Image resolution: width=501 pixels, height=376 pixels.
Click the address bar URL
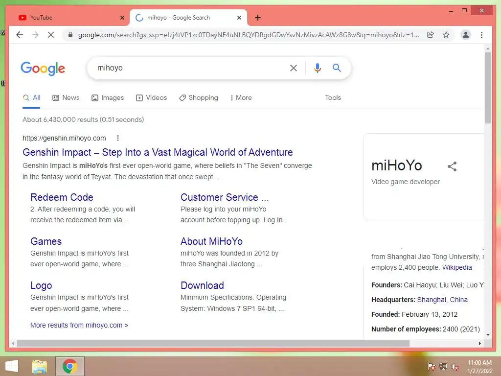pos(248,35)
